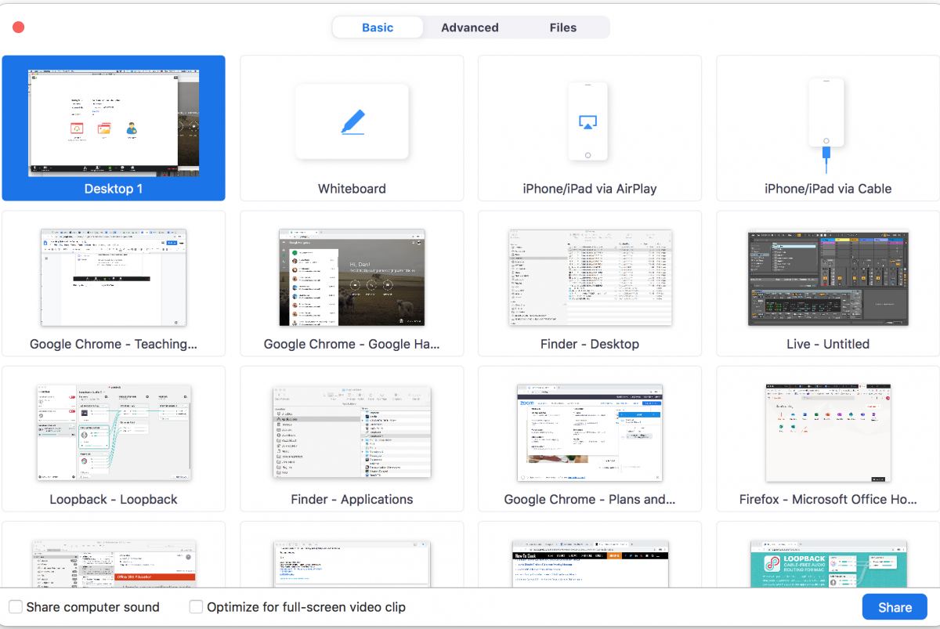Screen dimensions: 940x629
Task: Pick Google Chrome - Plans and window
Action: 590,439
